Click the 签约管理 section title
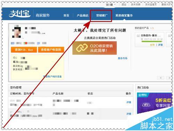 pos(16,88)
